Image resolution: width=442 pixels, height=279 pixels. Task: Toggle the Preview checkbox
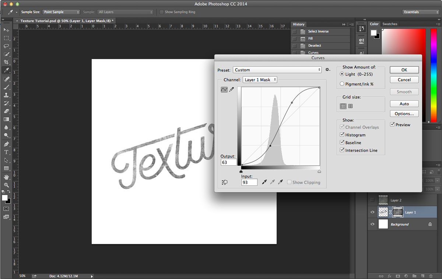[x=392, y=125]
